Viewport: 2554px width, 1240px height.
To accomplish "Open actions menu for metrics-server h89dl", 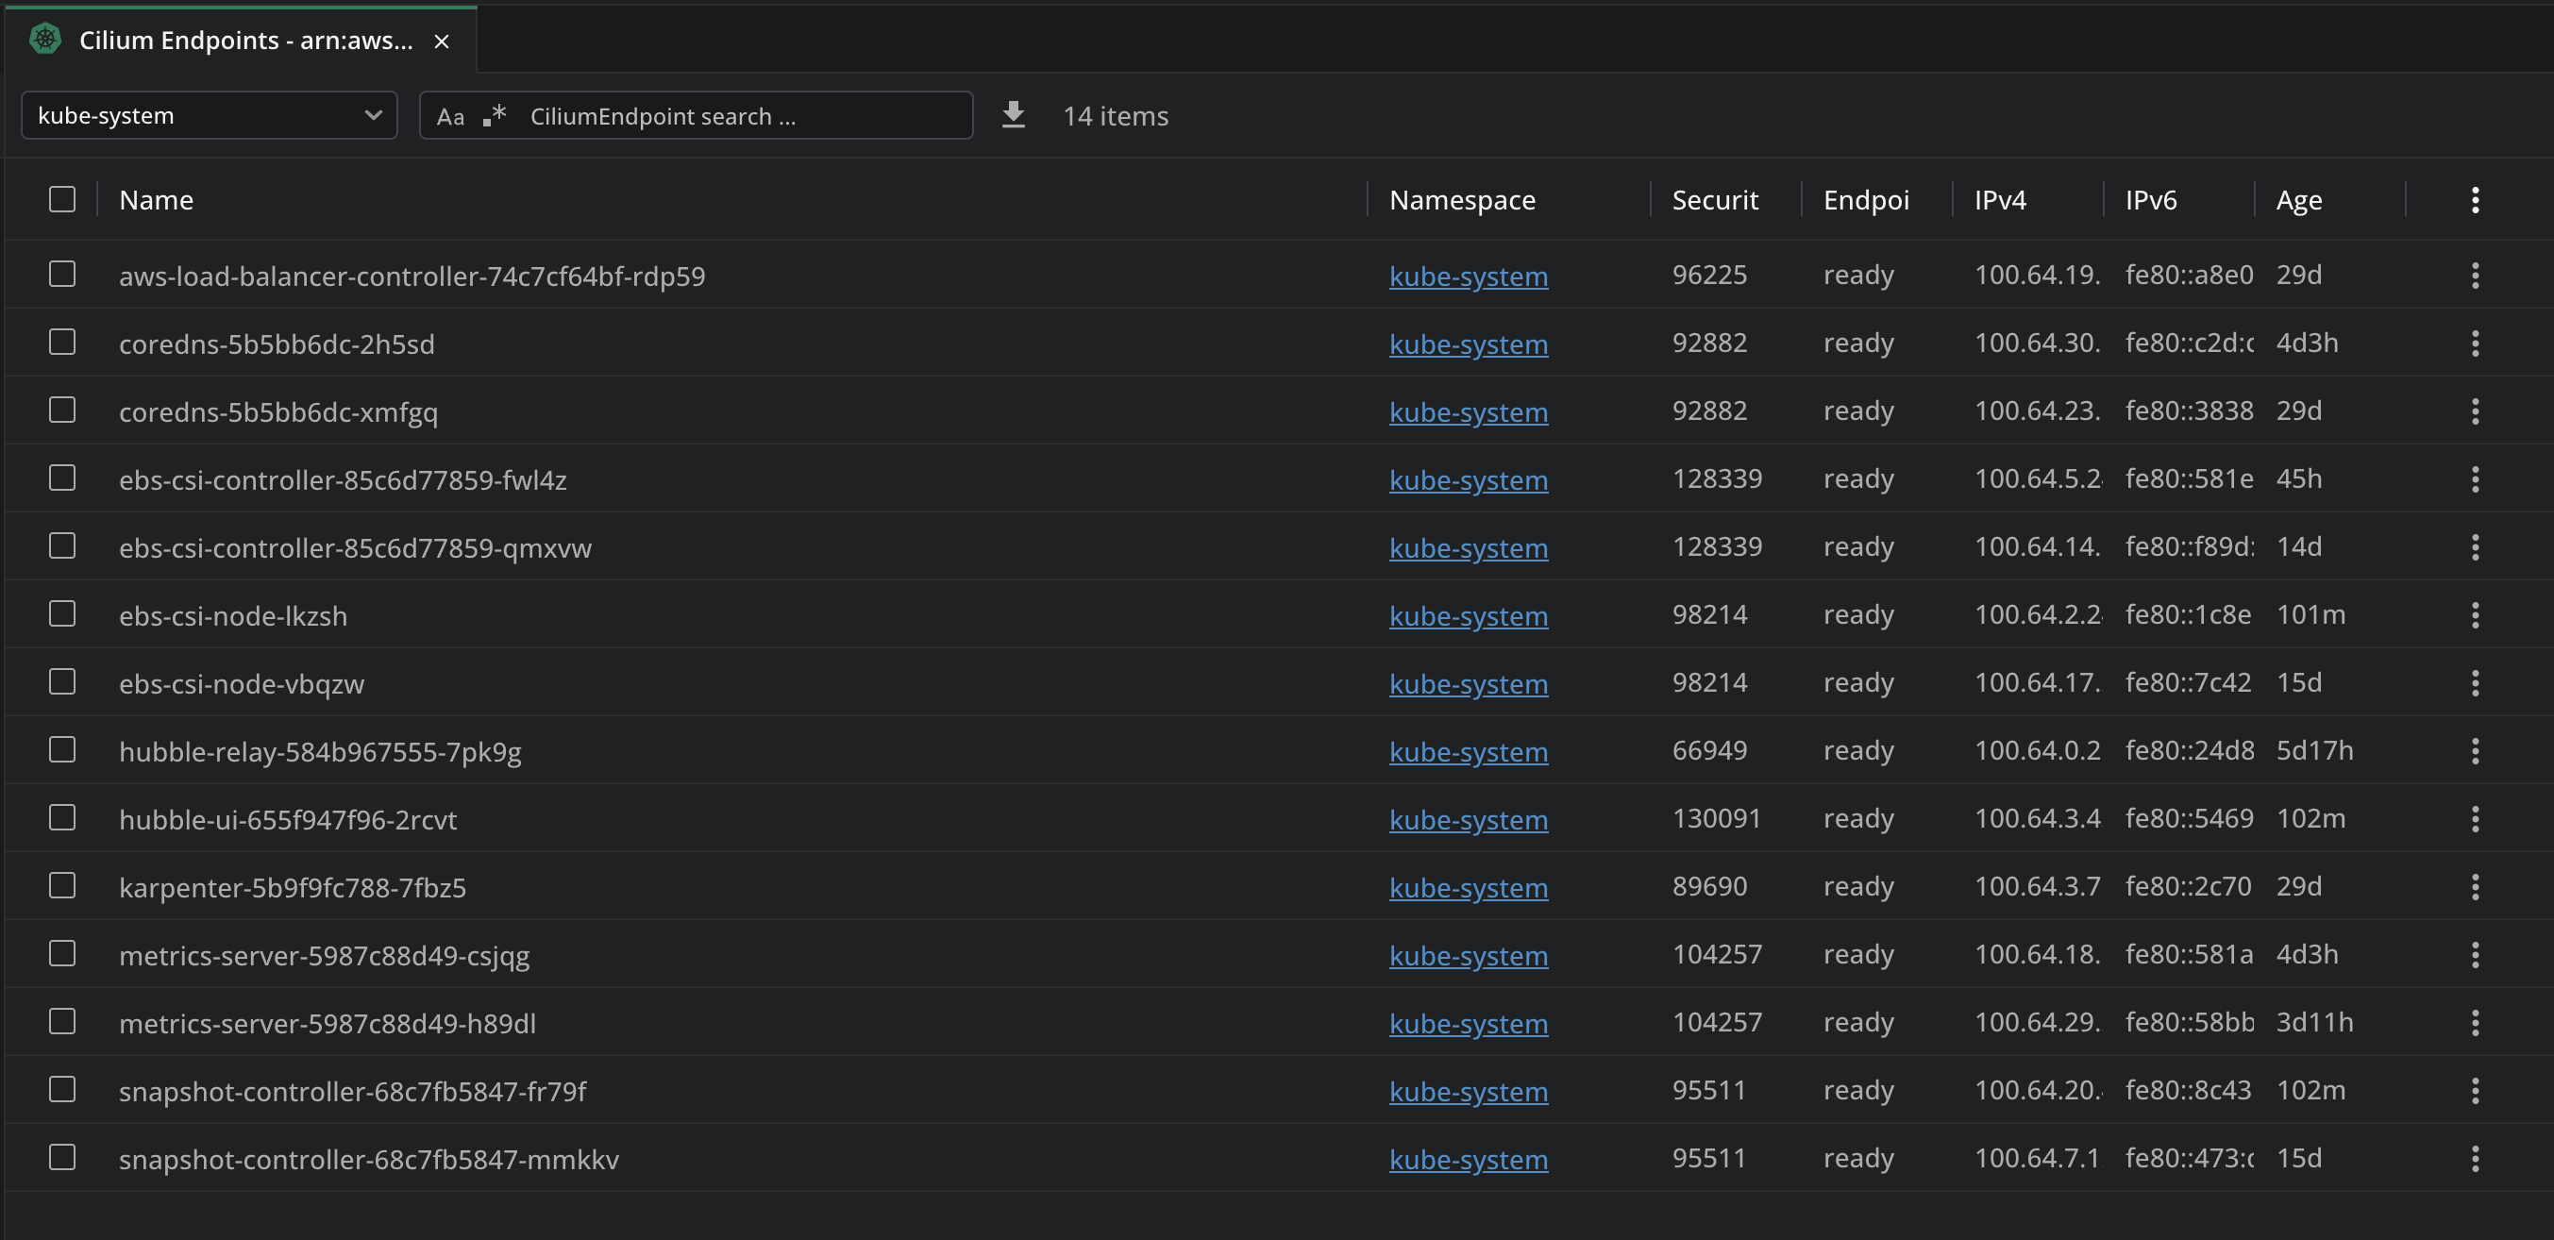I will [x=2475, y=1023].
